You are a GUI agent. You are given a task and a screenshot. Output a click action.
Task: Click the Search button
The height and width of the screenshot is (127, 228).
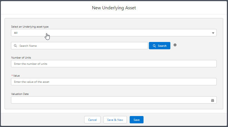(160, 46)
